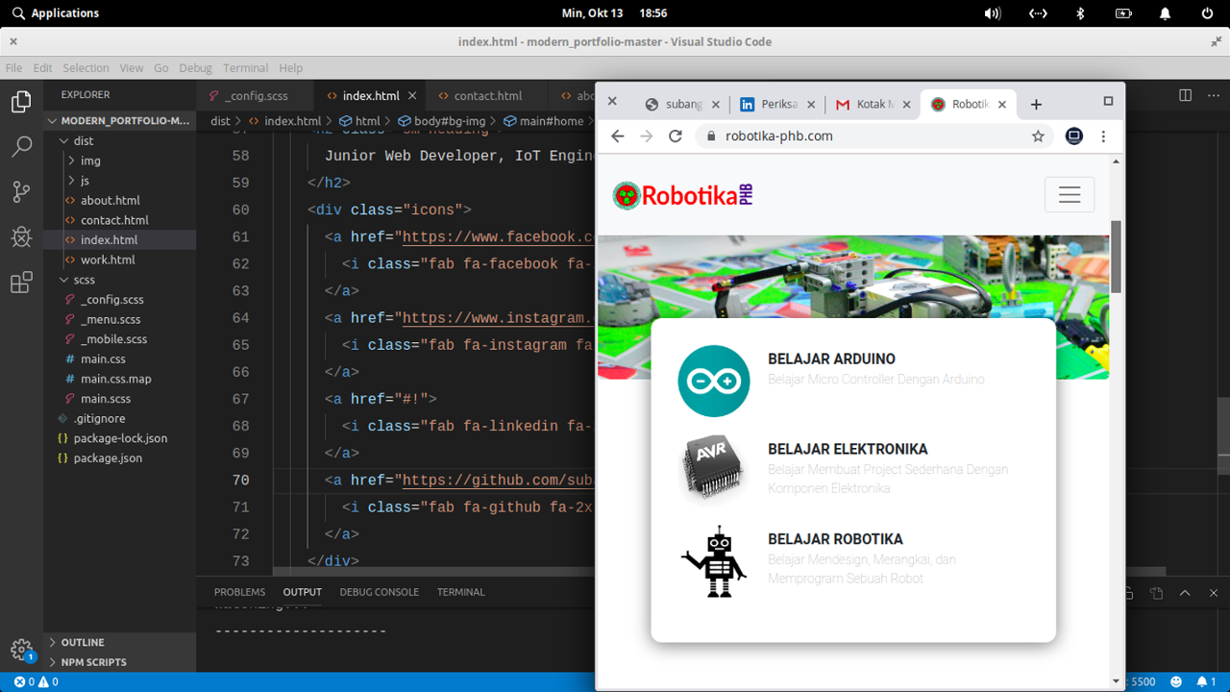
Task: Click the browser back arrow
Action: 618,136
